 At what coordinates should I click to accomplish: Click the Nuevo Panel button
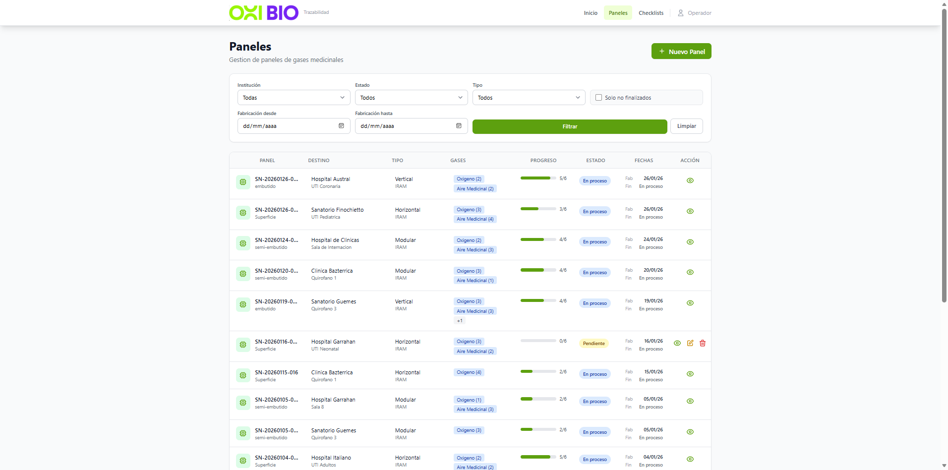(681, 51)
